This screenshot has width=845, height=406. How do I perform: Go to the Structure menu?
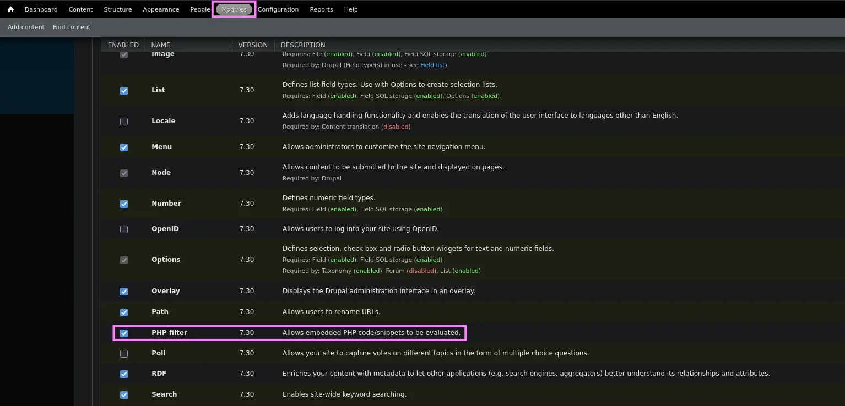117,9
